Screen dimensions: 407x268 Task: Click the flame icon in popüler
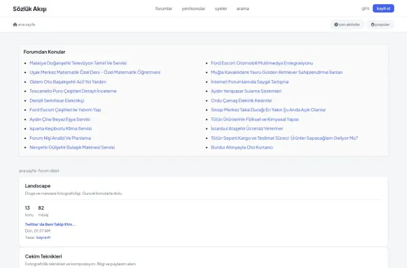[x=372, y=24]
